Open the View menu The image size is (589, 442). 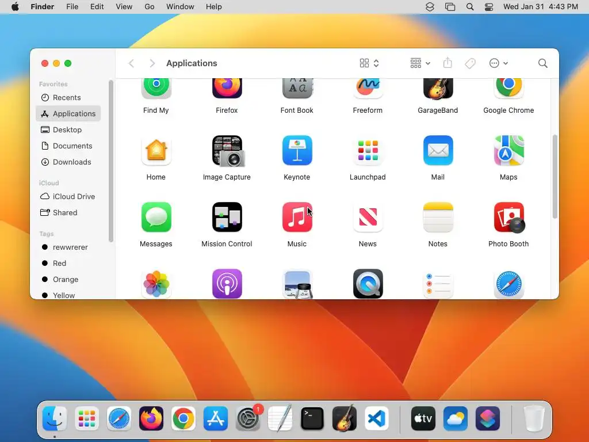(124, 7)
